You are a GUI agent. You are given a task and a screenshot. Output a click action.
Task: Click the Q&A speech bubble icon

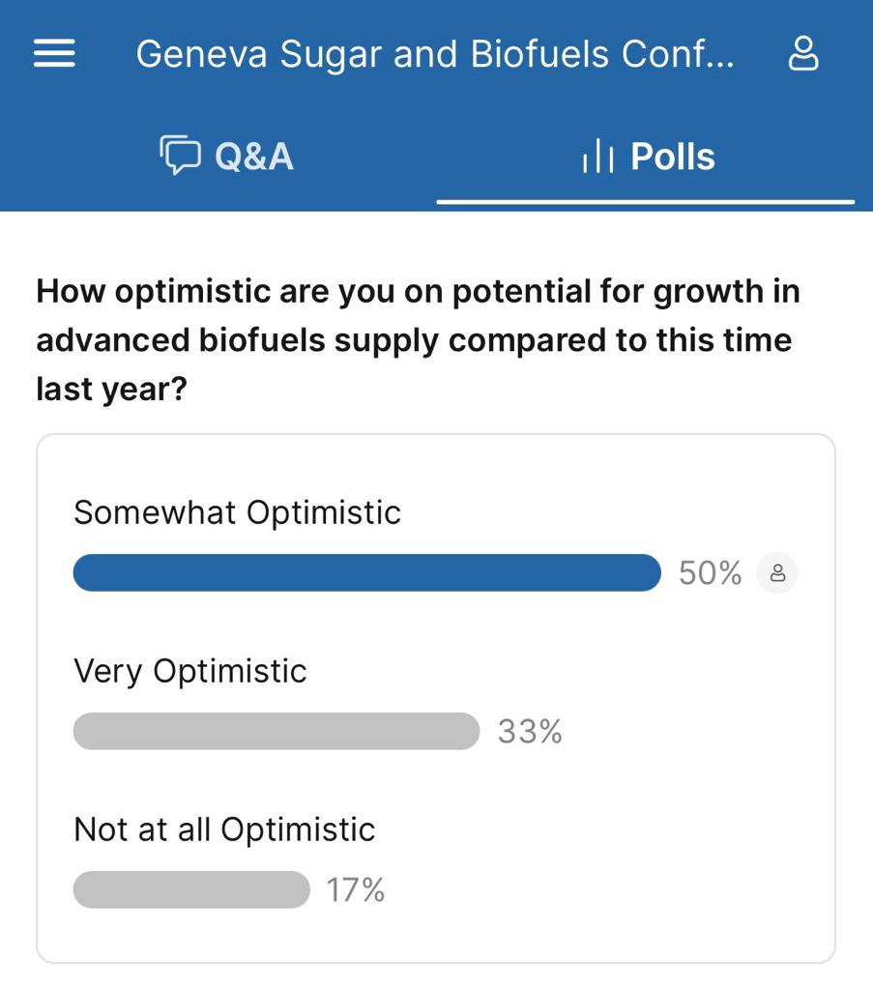tap(180, 156)
